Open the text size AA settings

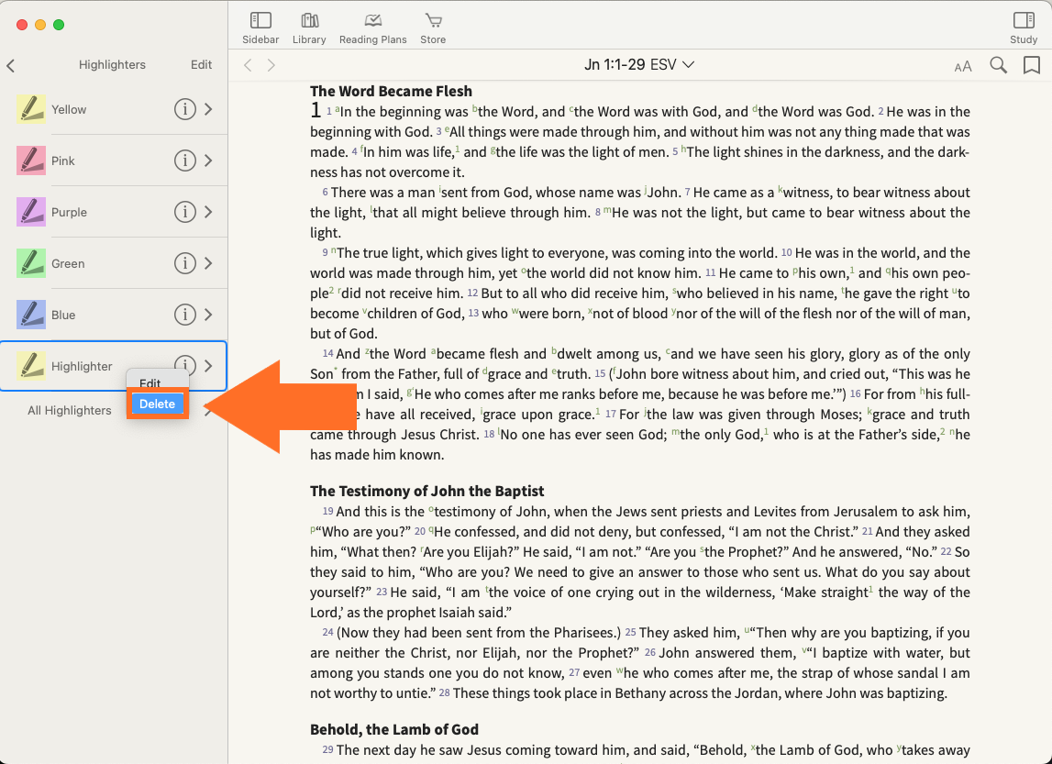(x=962, y=66)
